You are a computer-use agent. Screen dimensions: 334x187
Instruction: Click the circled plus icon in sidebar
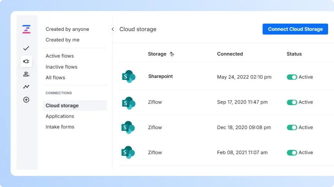pos(26,100)
